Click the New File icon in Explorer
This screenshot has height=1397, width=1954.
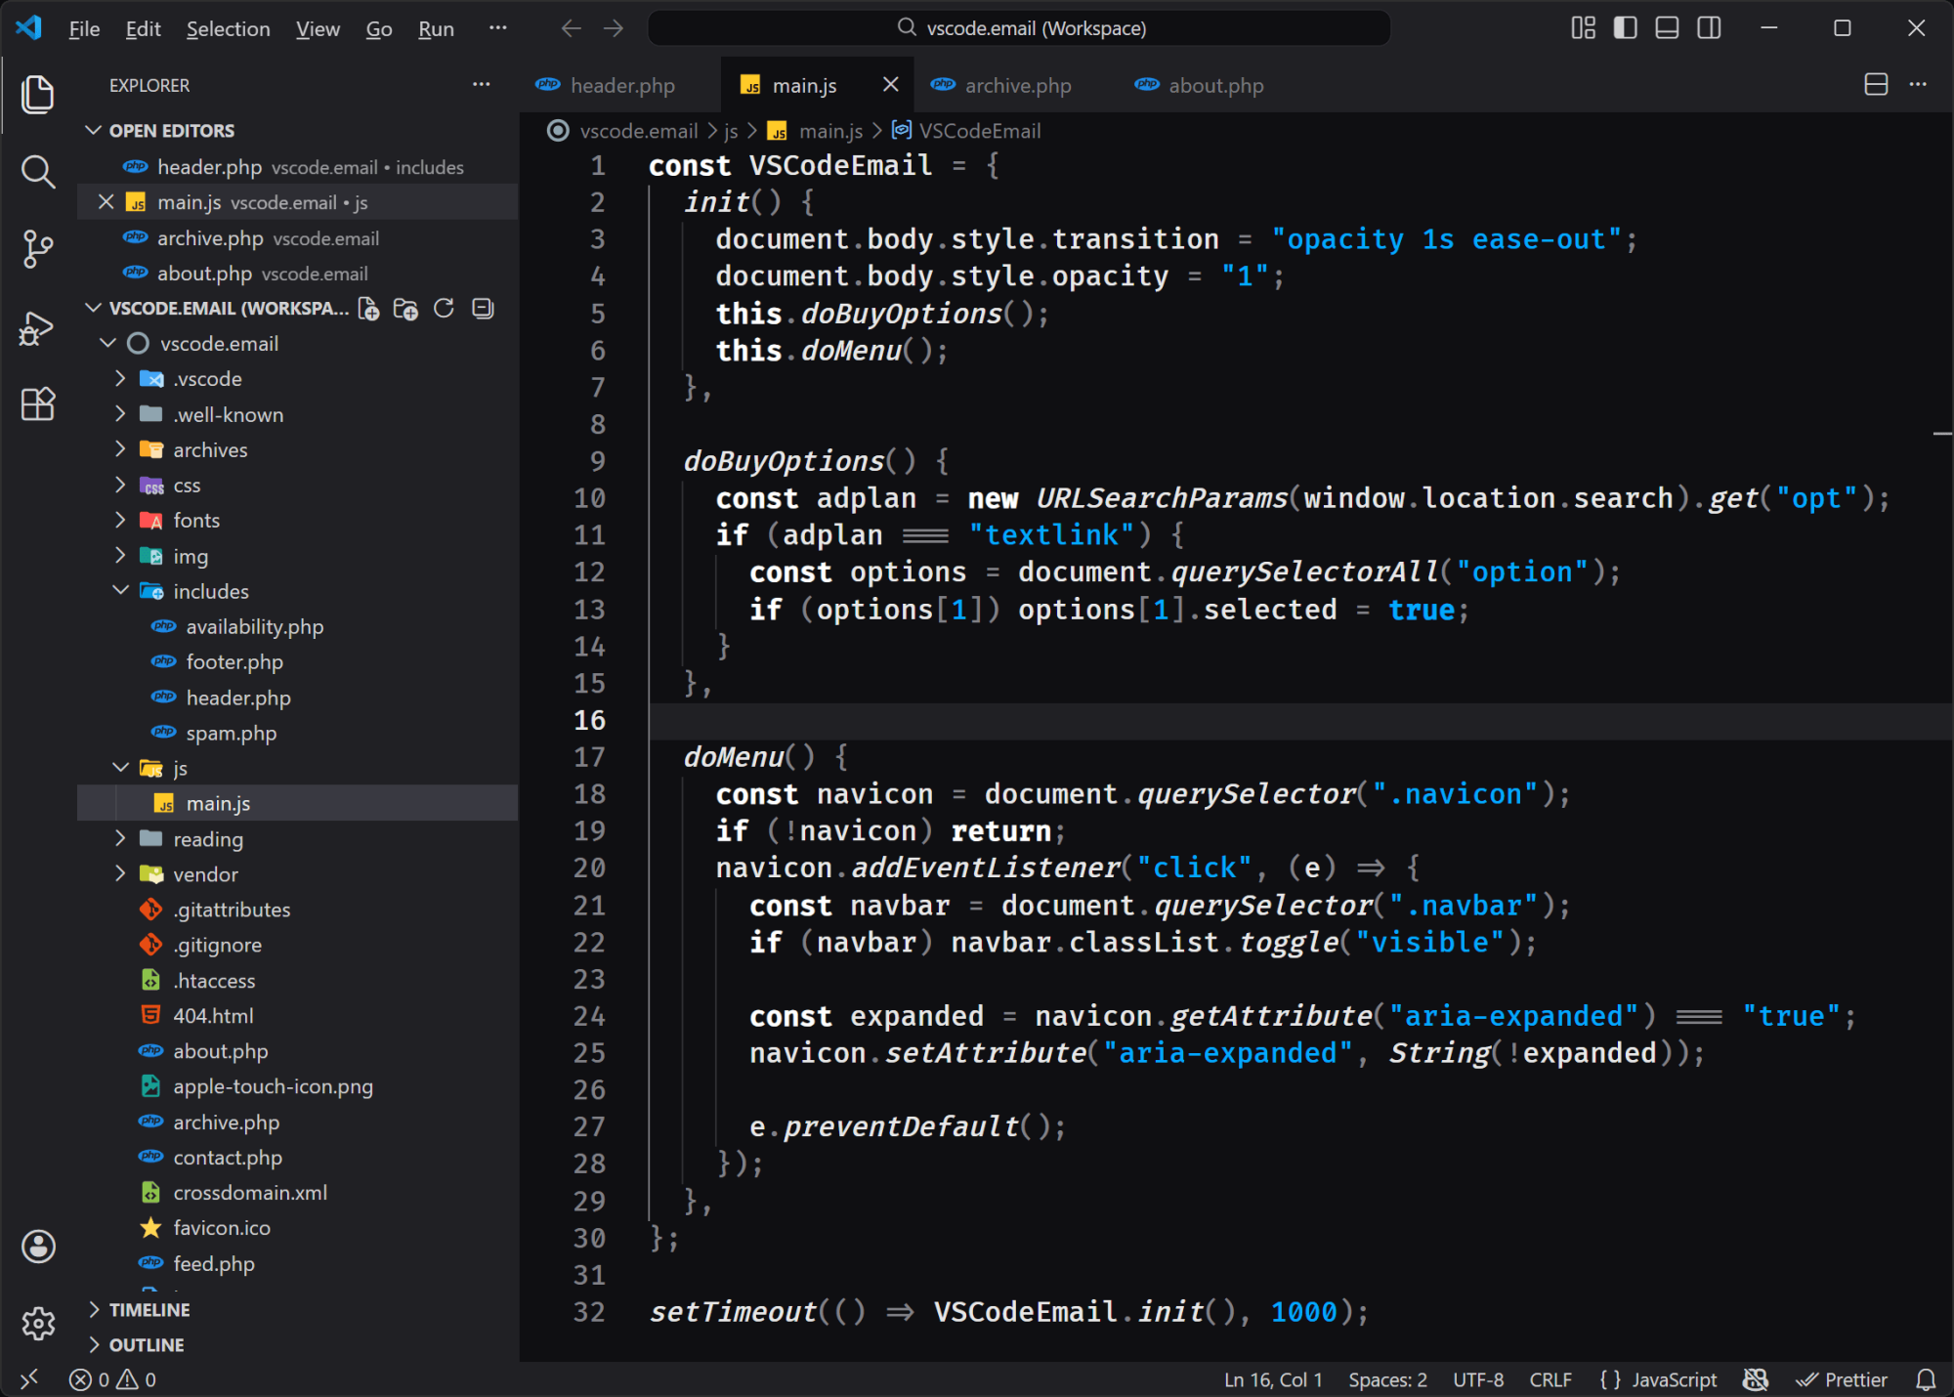pos(369,309)
